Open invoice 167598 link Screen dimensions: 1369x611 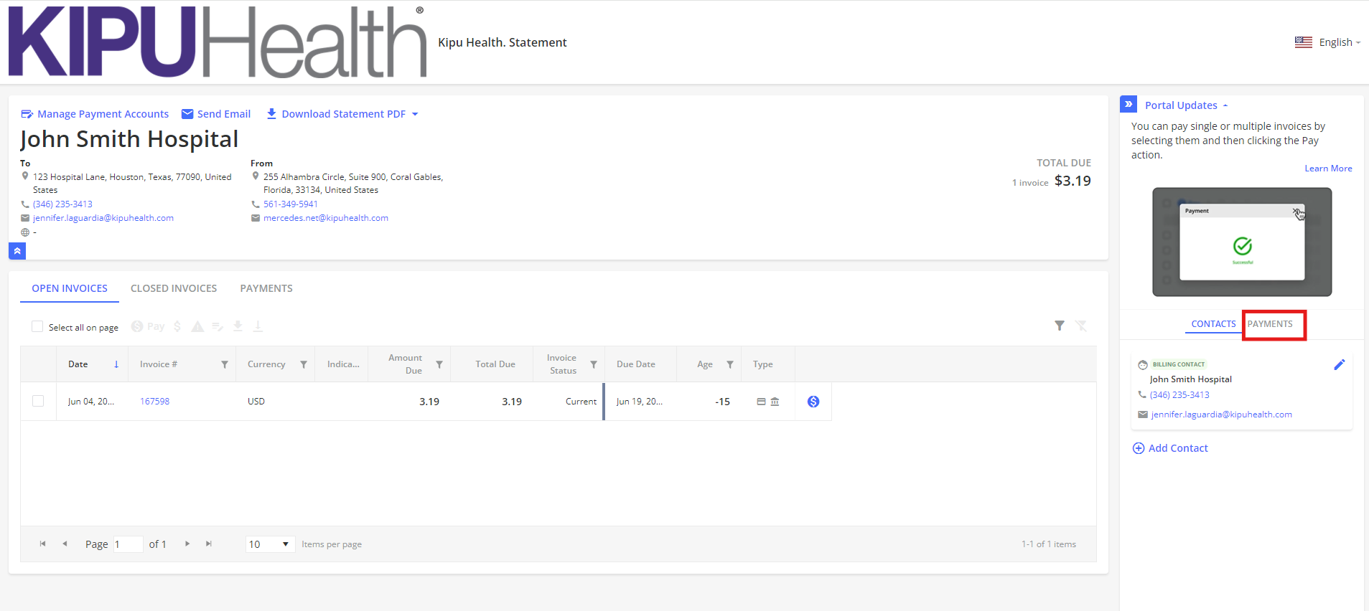tap(154, 402)
